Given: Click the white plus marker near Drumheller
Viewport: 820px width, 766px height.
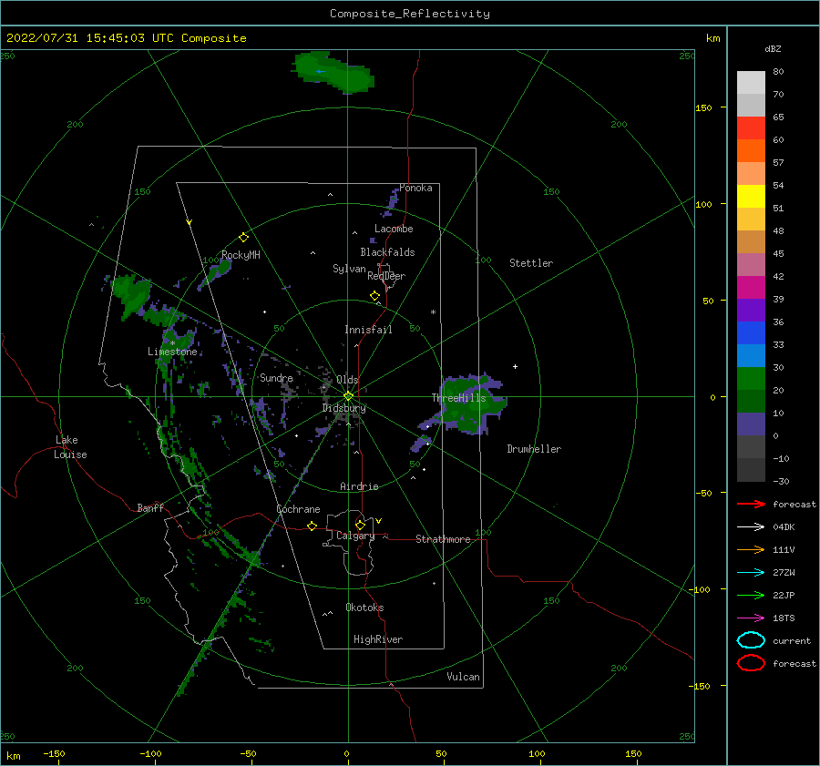Looking at the screenshot, I should point(515,366).
